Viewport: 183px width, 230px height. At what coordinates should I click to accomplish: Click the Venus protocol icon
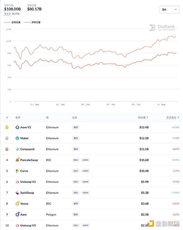click(17, 203)
